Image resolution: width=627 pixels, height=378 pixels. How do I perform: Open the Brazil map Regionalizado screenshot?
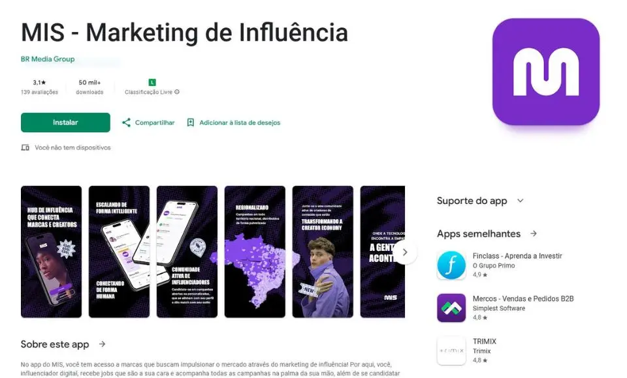tap(255, 252)
